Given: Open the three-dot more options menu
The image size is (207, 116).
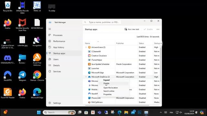Looking at the screenshot, I should 158,29.
